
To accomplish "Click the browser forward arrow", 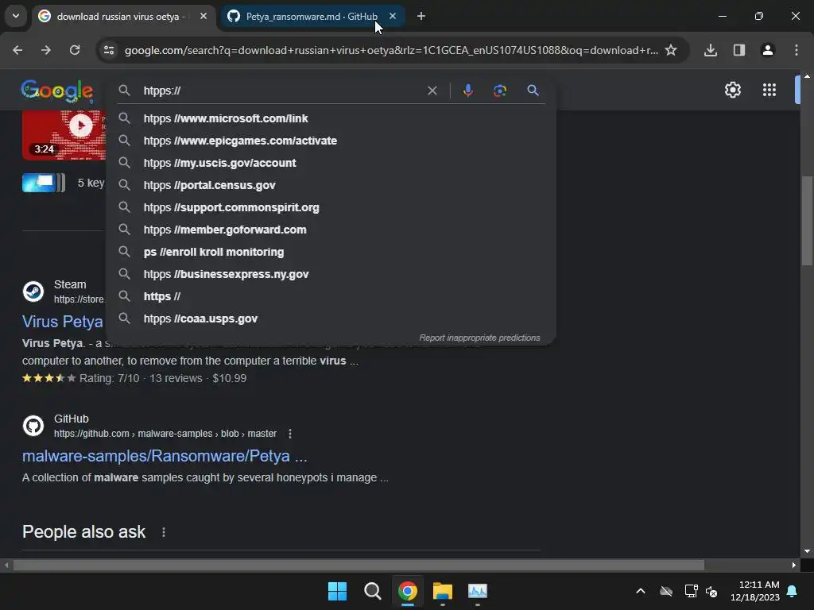I will (46, 50).
